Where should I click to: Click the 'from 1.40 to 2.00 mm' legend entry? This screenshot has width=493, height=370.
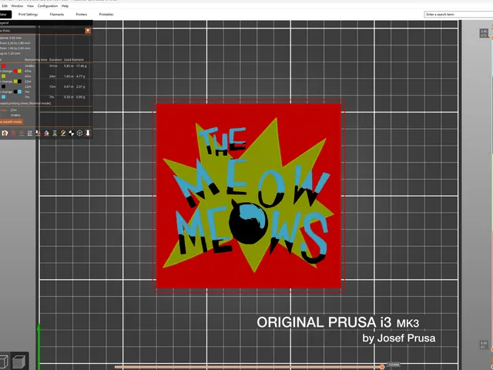(x=15, y=49)
